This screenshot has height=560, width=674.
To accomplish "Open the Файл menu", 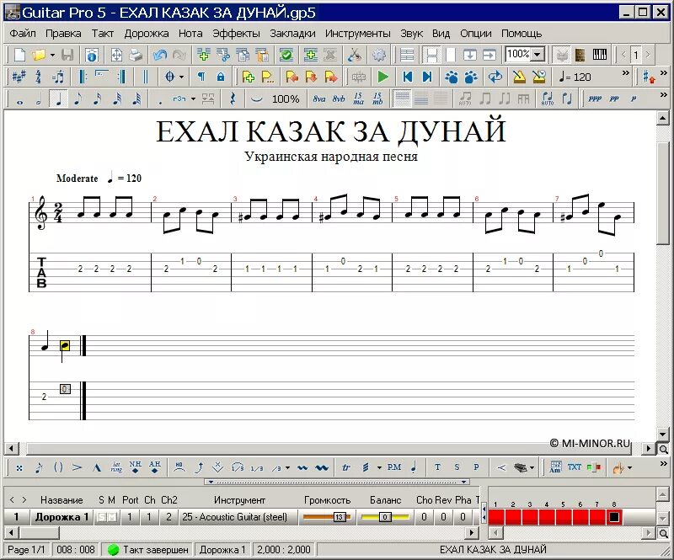I will (23, 34).
